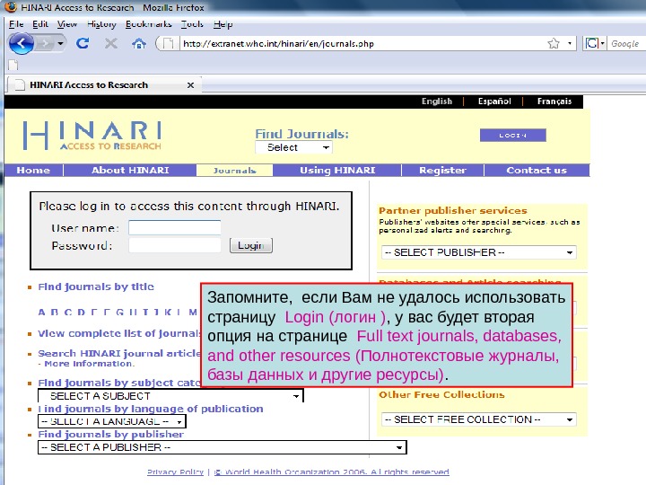Open the File menu
Screen dimensions: 646x485
(x=16, y=24)
